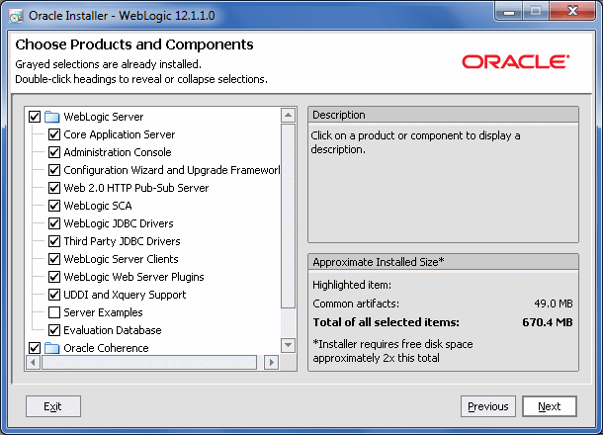The image size is (603, 435).
Task: Uncheck Web 2.0 HTTP Pub-Sub Server
Action: (54, 188)
